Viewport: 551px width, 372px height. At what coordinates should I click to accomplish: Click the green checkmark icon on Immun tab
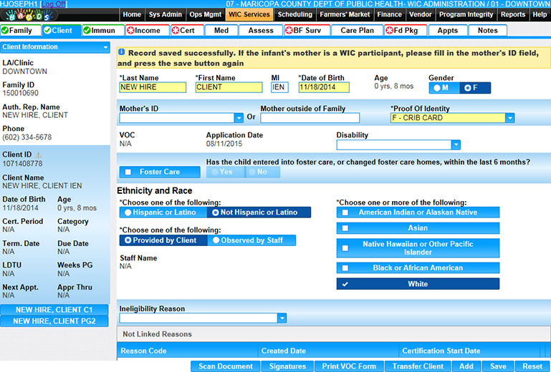pyautogui.click(x=87, y=31)
